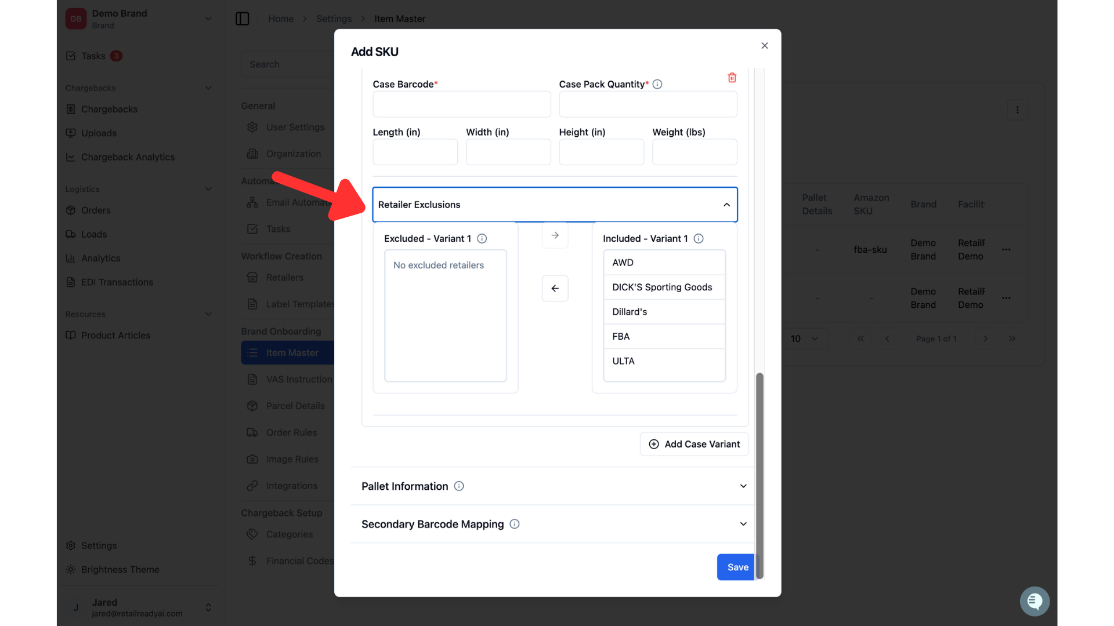Click the Add Case Variant button

click(x=694, y=444)
